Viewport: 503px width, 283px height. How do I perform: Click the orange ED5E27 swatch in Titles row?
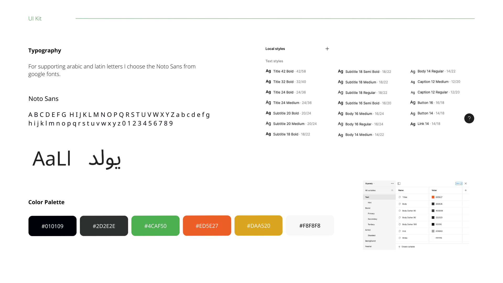(x=433, y=197)
